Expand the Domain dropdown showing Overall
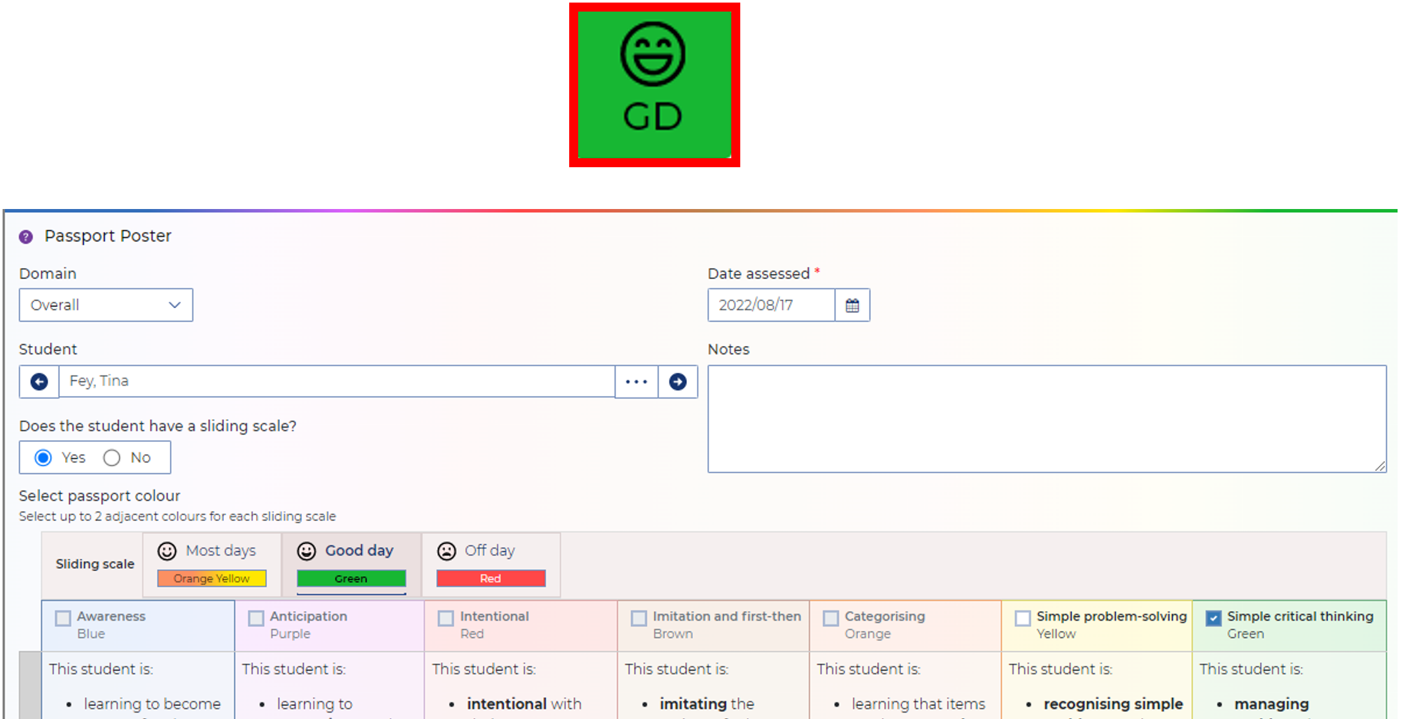The width and height of the screenshot is (1404, 719). [x=106, y=305]
